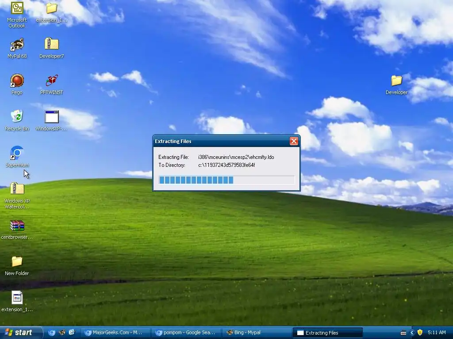The image size is (453, 339).
Task: Launch Supermium from Quick Launch bar
Action: (52, 332)
